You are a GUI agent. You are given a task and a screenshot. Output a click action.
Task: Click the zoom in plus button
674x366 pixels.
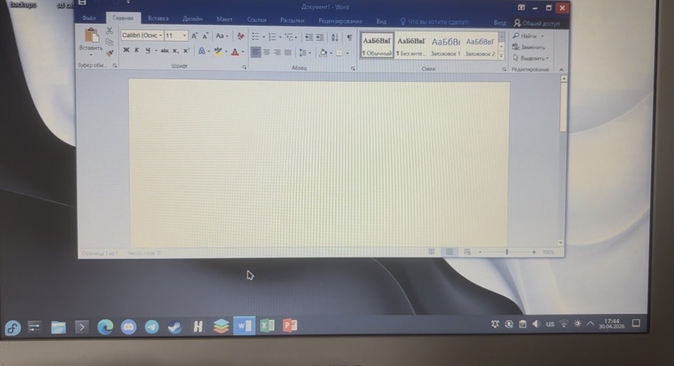point(534,252)
